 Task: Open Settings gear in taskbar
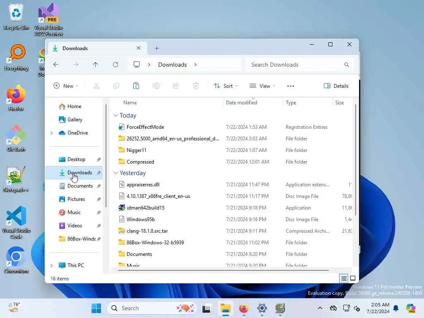pyautogui.click(x=262, y=308)
